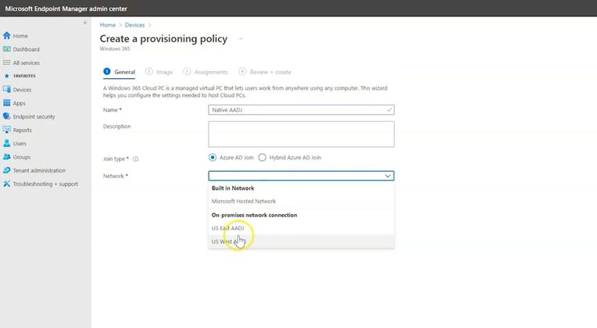Click the Troubleshooting + support wrench icon
Screen dimensions: 597x328
coord(6,184)
